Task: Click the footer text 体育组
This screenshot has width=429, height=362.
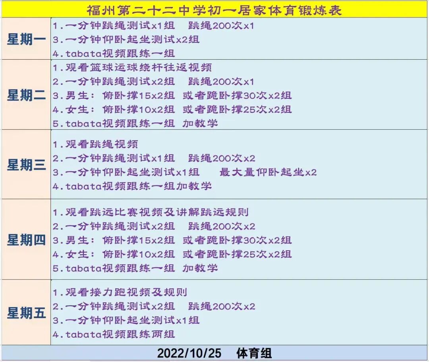Action: coord(254,353)
